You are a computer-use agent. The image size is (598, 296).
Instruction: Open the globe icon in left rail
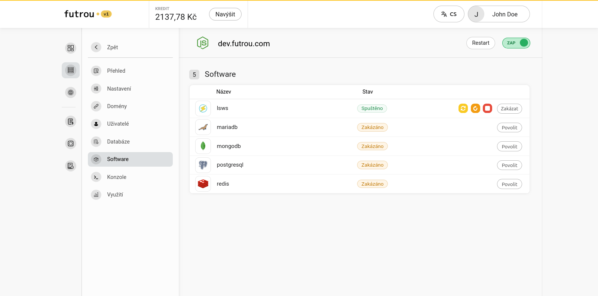pyautogui.click(x=71, y=92)
